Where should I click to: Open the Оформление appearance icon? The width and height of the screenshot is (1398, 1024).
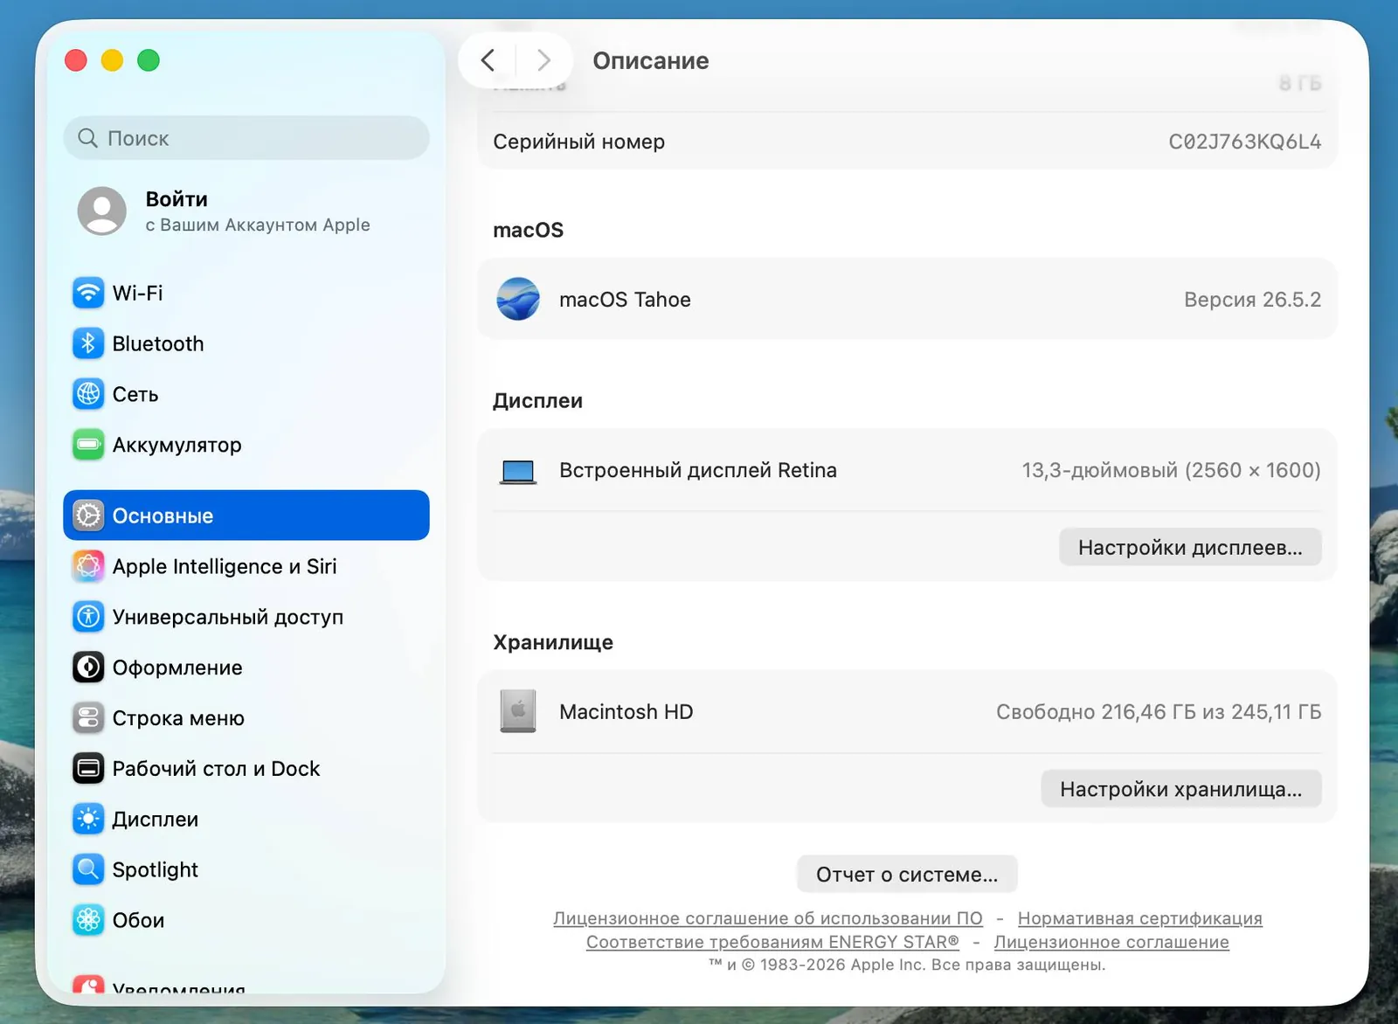point(88,668)
